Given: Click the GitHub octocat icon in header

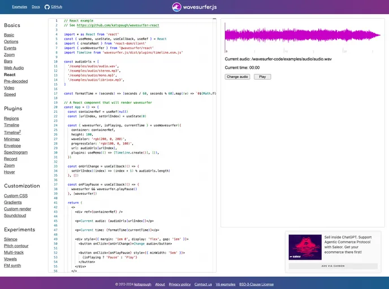Looking at the screenshot, I should point(47,7).
